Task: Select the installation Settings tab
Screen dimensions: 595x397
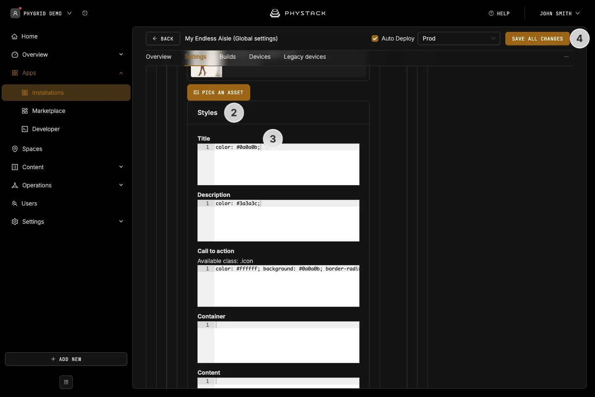Action: [195, 57]
